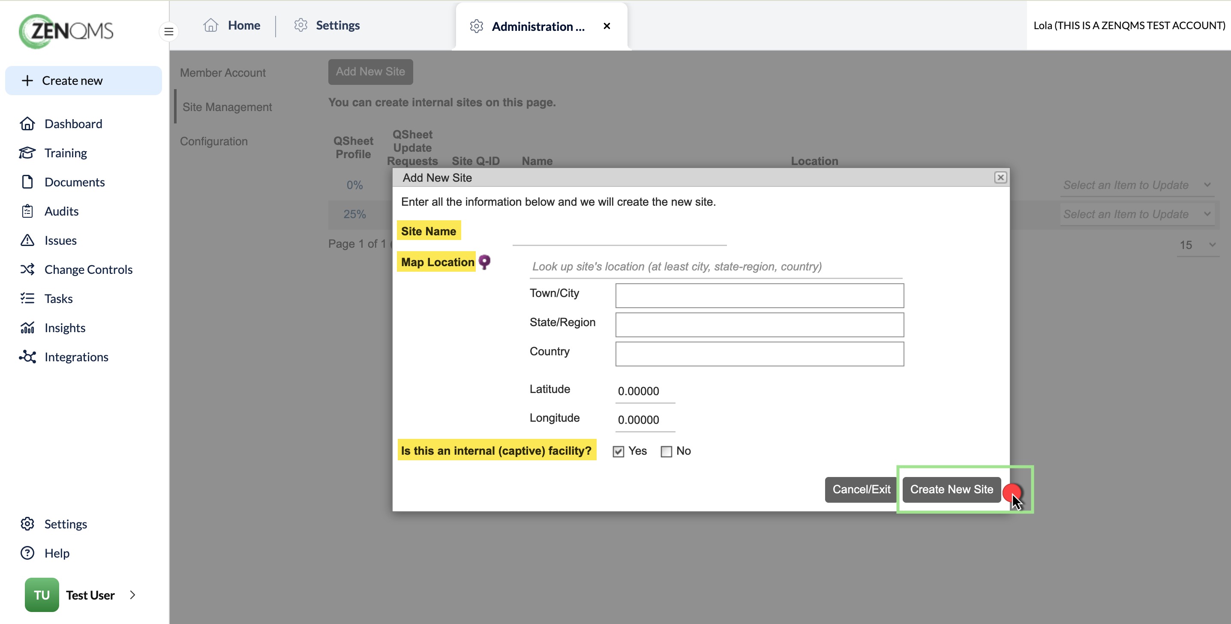Click the QSheet Profile column header
Screen dimensions: 1231x624
(353, 147)
